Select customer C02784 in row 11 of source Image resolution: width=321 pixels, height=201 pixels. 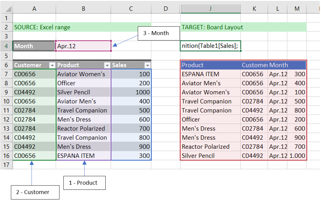point(34,111)
